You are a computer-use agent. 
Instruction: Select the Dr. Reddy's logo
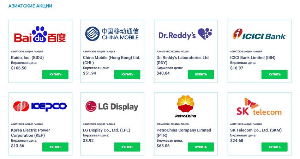tap(185, 34)
